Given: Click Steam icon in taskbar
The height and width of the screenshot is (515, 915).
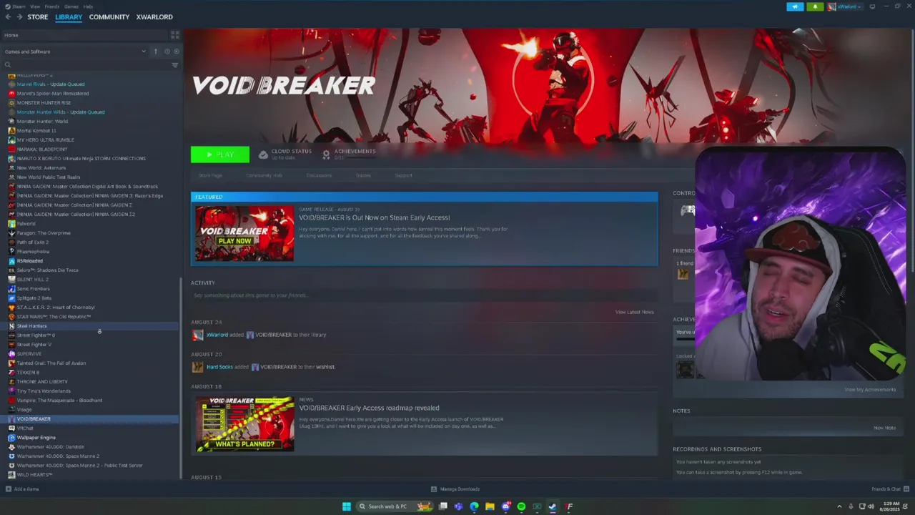Looking at the screenshot, I should click(553, 506).
